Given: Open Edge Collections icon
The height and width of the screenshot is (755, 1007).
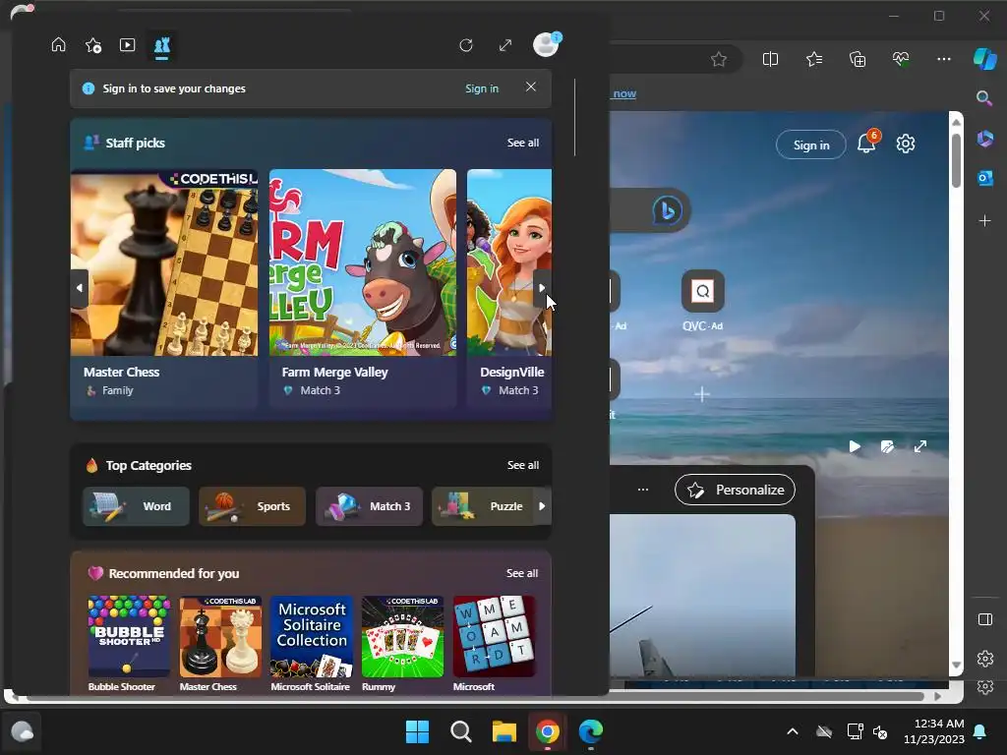Looking at the screenshot, I should 858,60.
